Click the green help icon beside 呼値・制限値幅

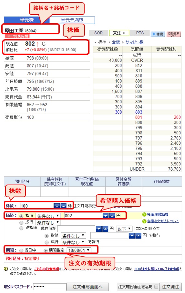[144, 214]
